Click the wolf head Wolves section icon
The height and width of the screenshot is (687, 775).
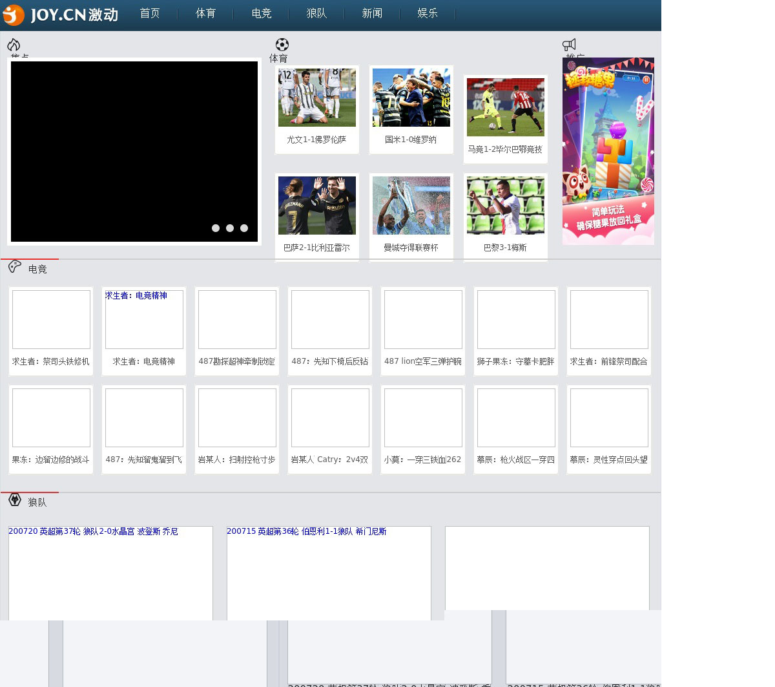coord(15,500)
